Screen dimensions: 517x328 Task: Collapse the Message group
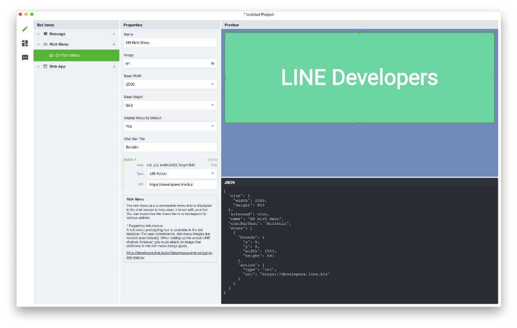(x=38, y=34)
